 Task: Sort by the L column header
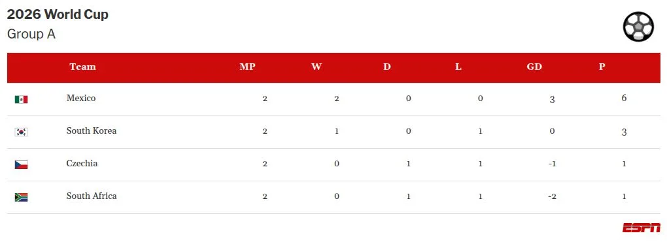458,67
